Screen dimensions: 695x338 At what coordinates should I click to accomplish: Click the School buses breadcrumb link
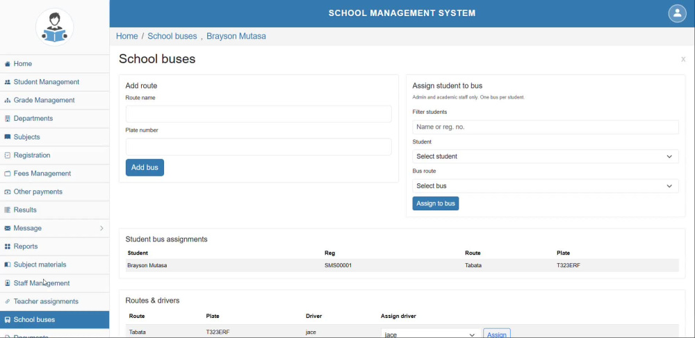coord(172,36)
